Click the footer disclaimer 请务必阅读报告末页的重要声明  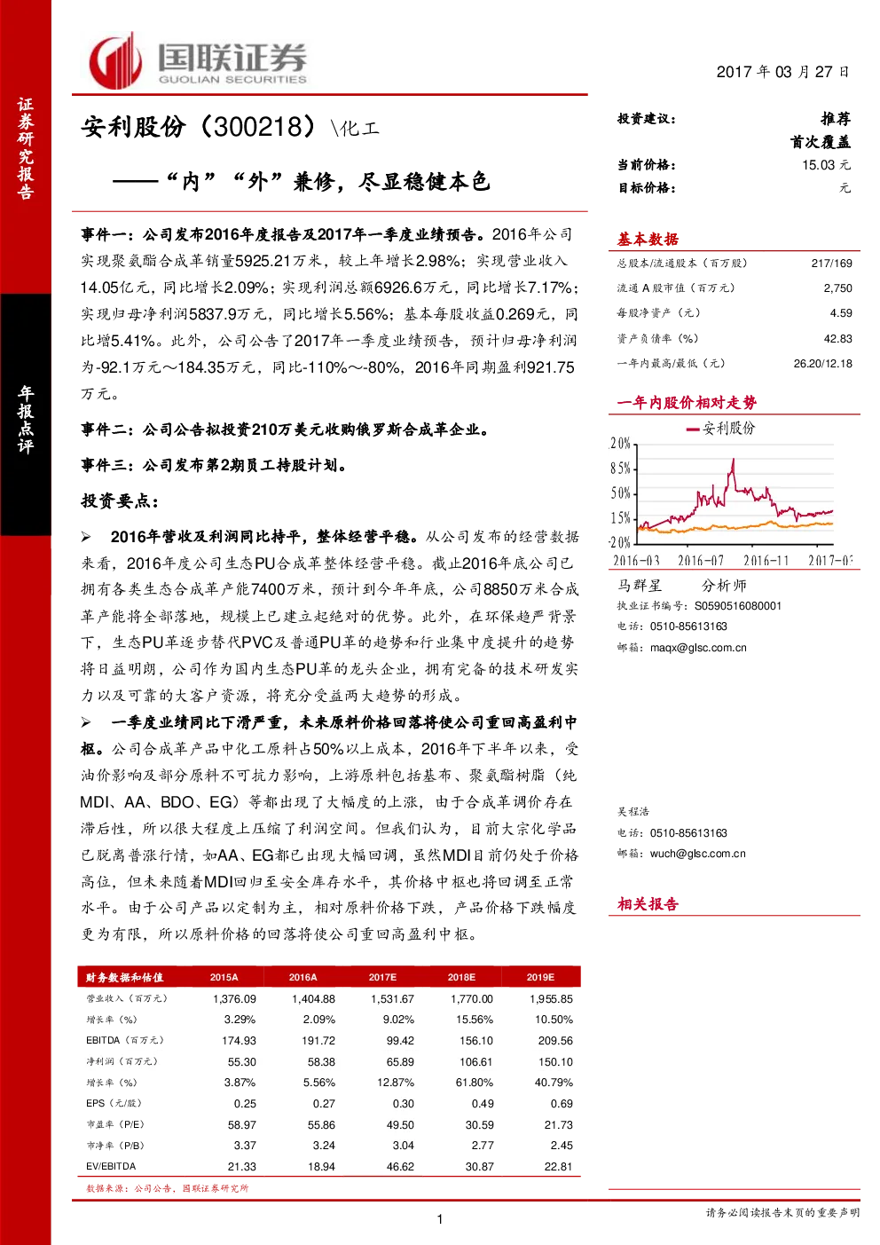[x=782, y=1212]
